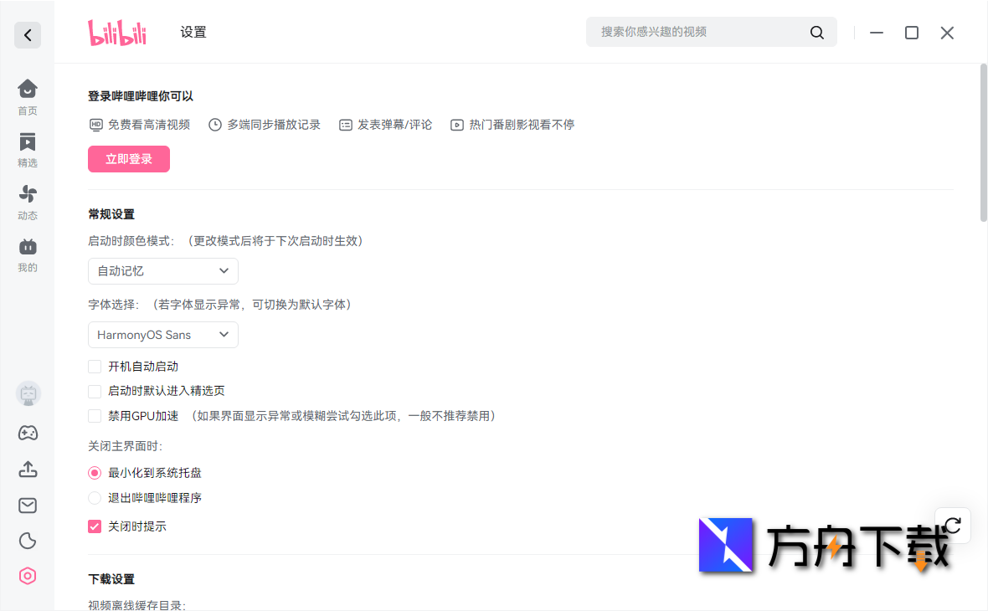Viewport: 988px width, 611px height.
Task: Open the message envelope icon
Action: click(x=27, y=505)
